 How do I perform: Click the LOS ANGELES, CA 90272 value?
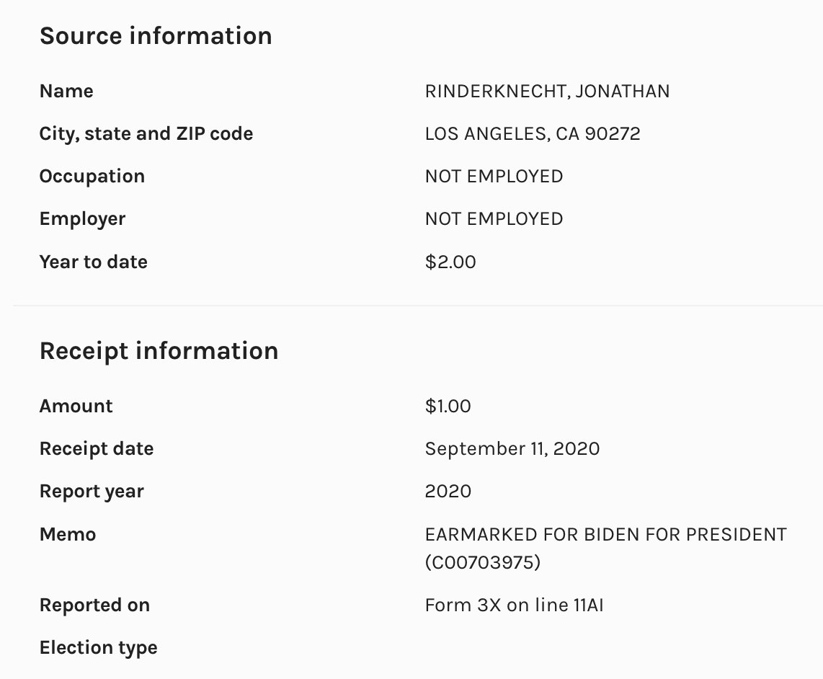pos(533,134)
